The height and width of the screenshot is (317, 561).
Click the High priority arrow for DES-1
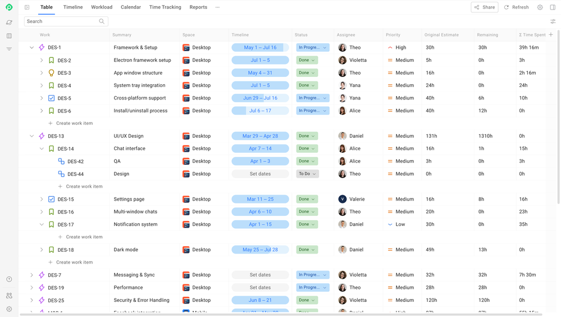pyautogui.click(x=390, y=47)
